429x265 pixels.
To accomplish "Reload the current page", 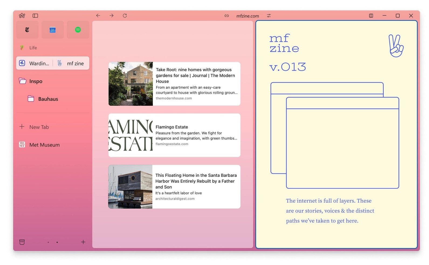I will pyautogui.click(x=125, y=16).
